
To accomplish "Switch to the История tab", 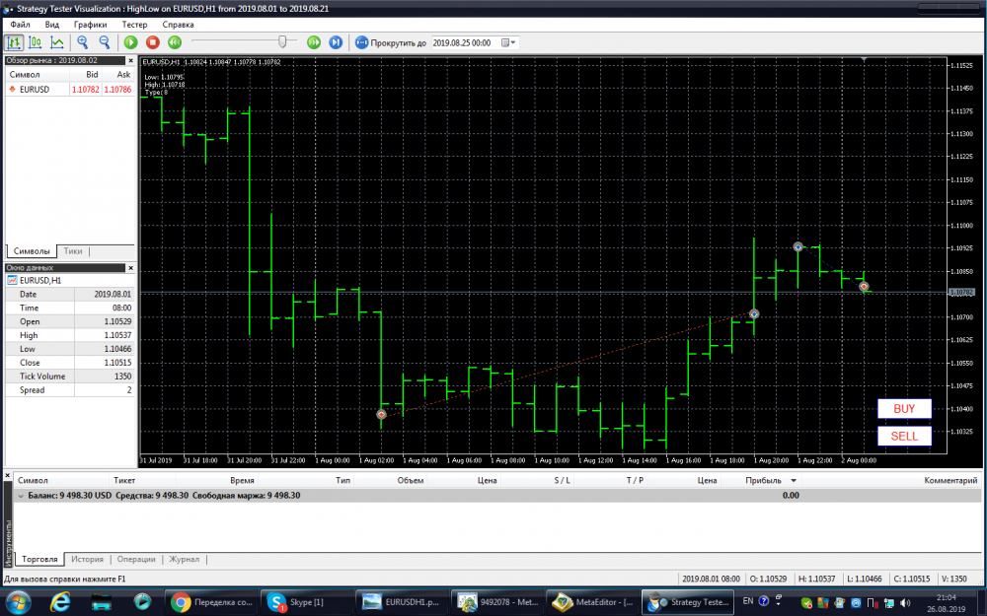I will tap(87, 559).
